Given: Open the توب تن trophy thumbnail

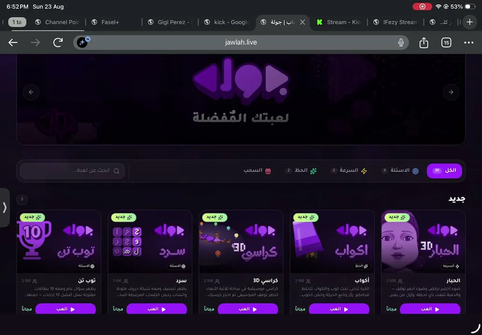Looking at the screenshot, I should 59,241.
